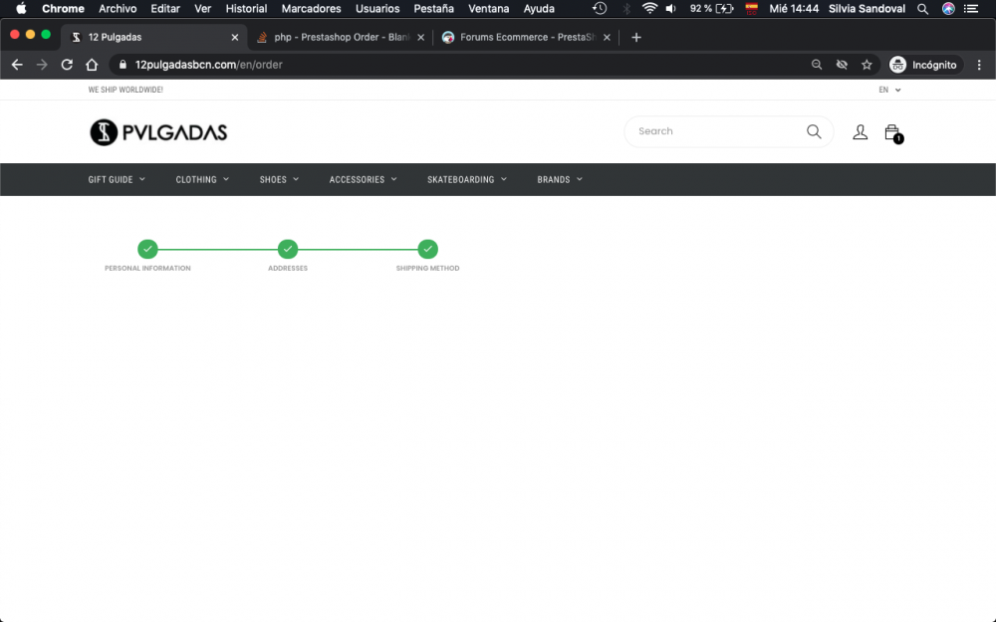Open the Historial menu

coord(246,9)
